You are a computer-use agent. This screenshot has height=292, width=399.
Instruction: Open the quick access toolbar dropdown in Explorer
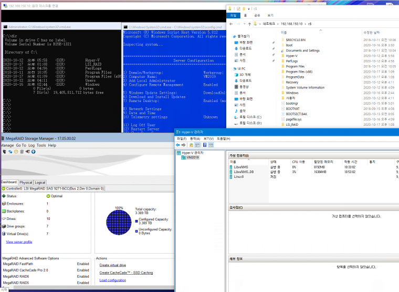click(x=249, y=8)
